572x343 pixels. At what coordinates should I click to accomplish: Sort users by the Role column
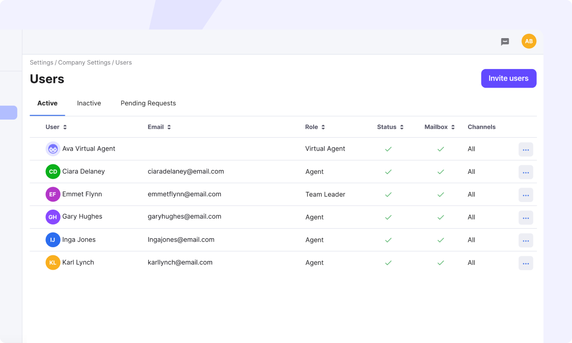click(315, 127)
